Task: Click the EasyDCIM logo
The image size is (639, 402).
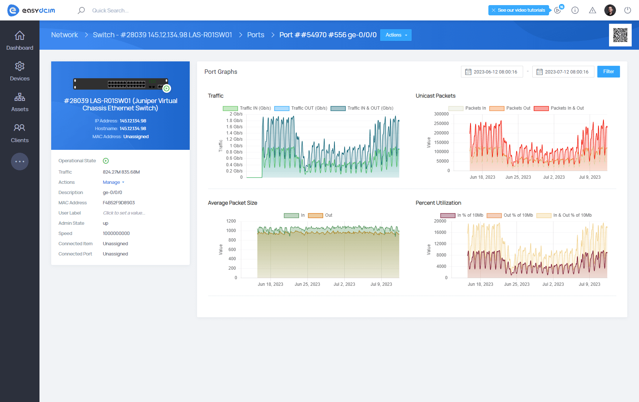Action: click(31, 10)
